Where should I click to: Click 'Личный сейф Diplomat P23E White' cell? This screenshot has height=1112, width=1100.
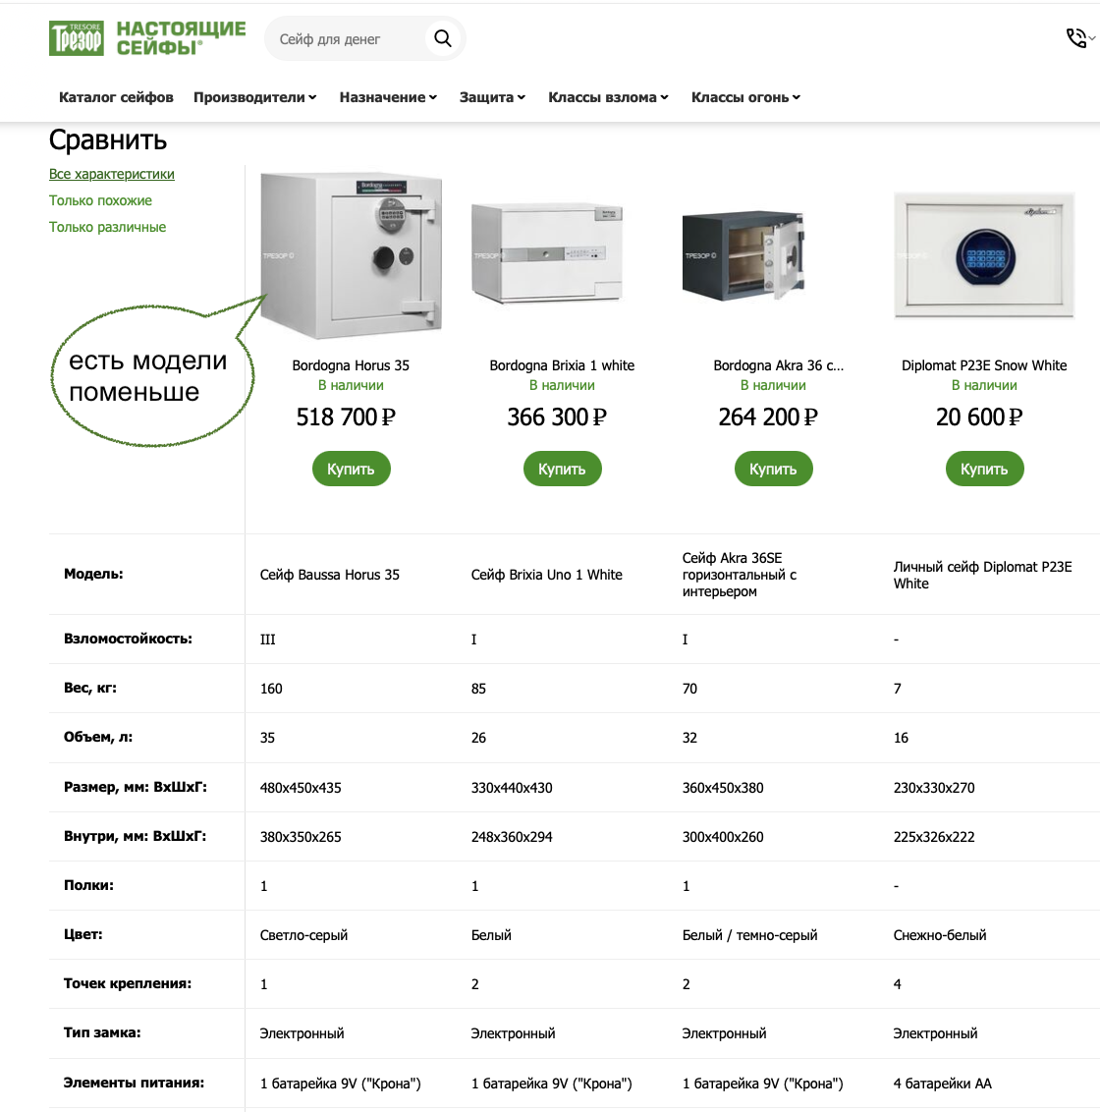tap(982, 575)
